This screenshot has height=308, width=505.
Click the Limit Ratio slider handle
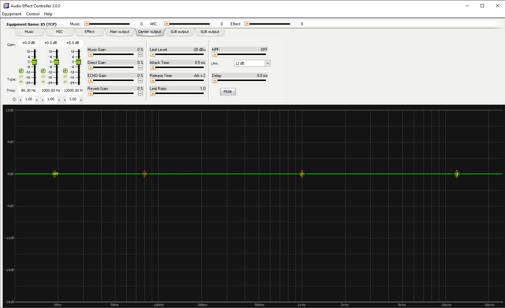click(153, 94)
